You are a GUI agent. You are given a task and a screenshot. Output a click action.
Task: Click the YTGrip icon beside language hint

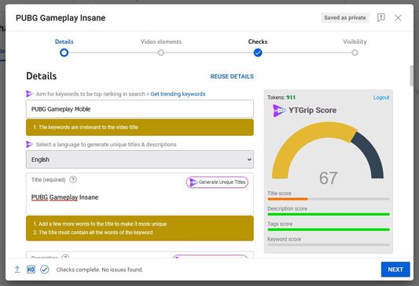click(29, 145)
